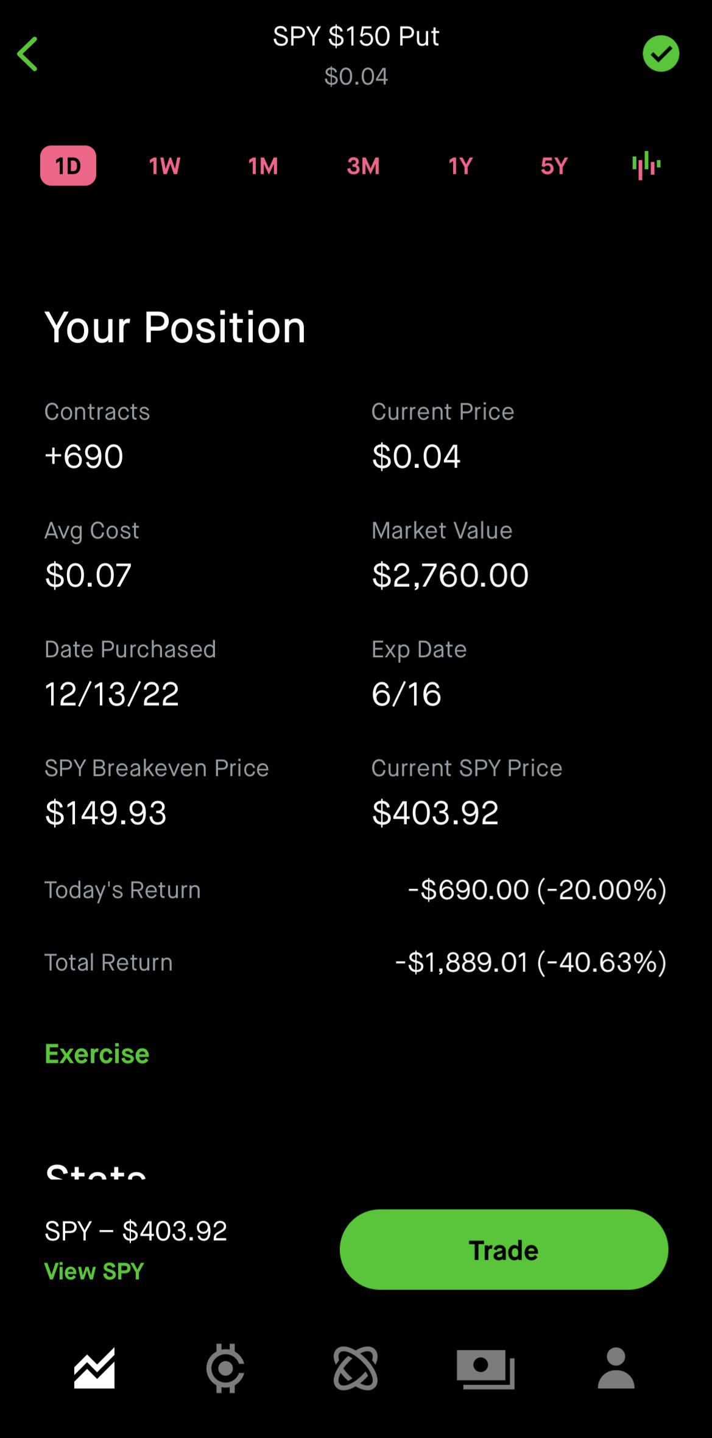The image size is (712, 1438).
Task: Tap the green back arrow
Action: 28,54
